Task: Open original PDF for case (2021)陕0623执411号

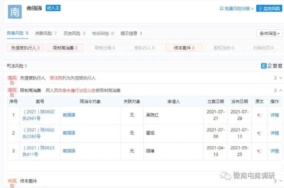Action: 259,151
